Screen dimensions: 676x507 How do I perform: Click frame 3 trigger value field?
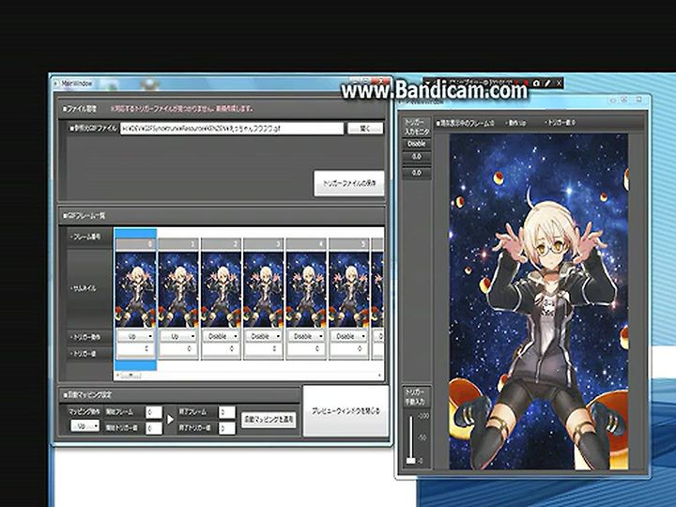click(264, 348)
